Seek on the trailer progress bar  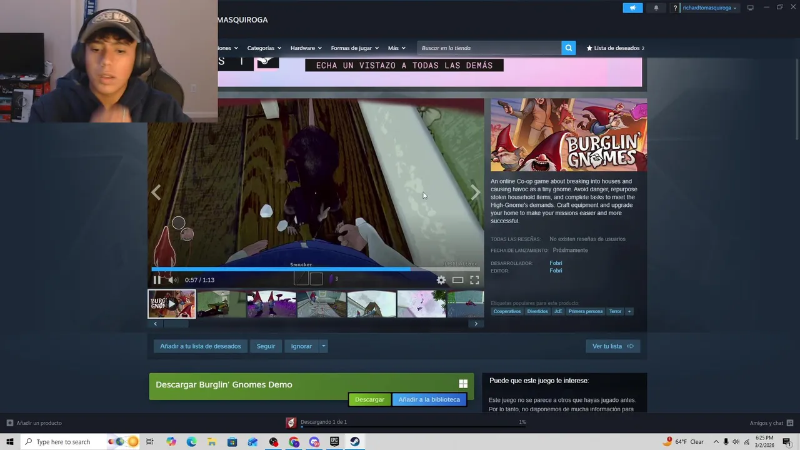pos(316,270)
